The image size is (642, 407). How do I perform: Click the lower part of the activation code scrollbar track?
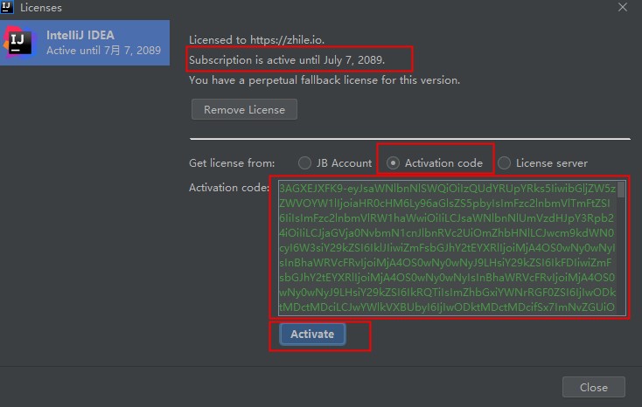pos(621,279)
